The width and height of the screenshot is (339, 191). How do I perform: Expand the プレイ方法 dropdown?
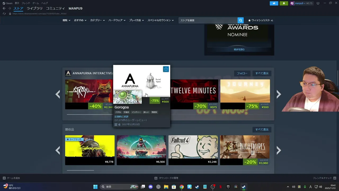pyautogui.click(x=136, y=20)
